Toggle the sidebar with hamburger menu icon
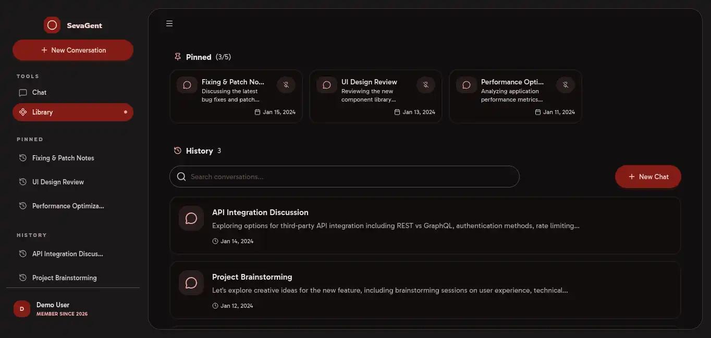The height and width of the screenshot is (338, 711). coord(169,23)
